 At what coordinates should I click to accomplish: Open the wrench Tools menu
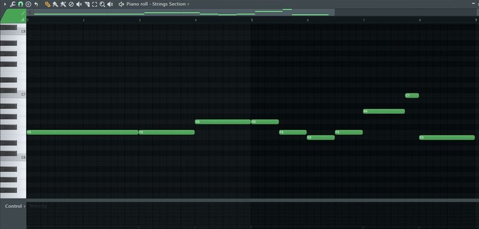point(12,4)
